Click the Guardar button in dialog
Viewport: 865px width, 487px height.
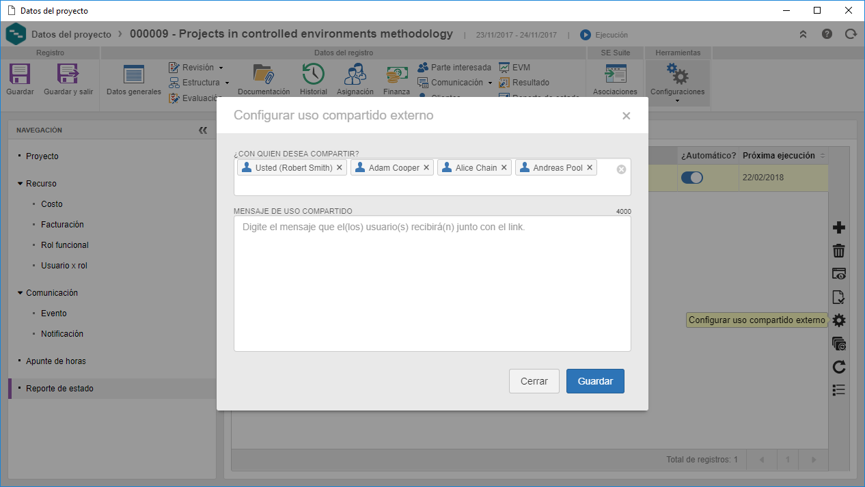(595, 381)
